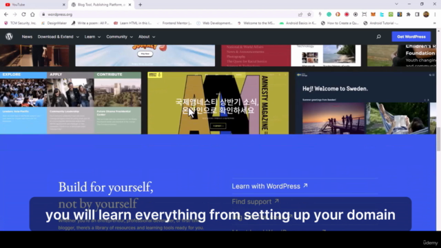Open the Extensions puzzle-piece menu
441x248 pixels.
click(409, 14)
